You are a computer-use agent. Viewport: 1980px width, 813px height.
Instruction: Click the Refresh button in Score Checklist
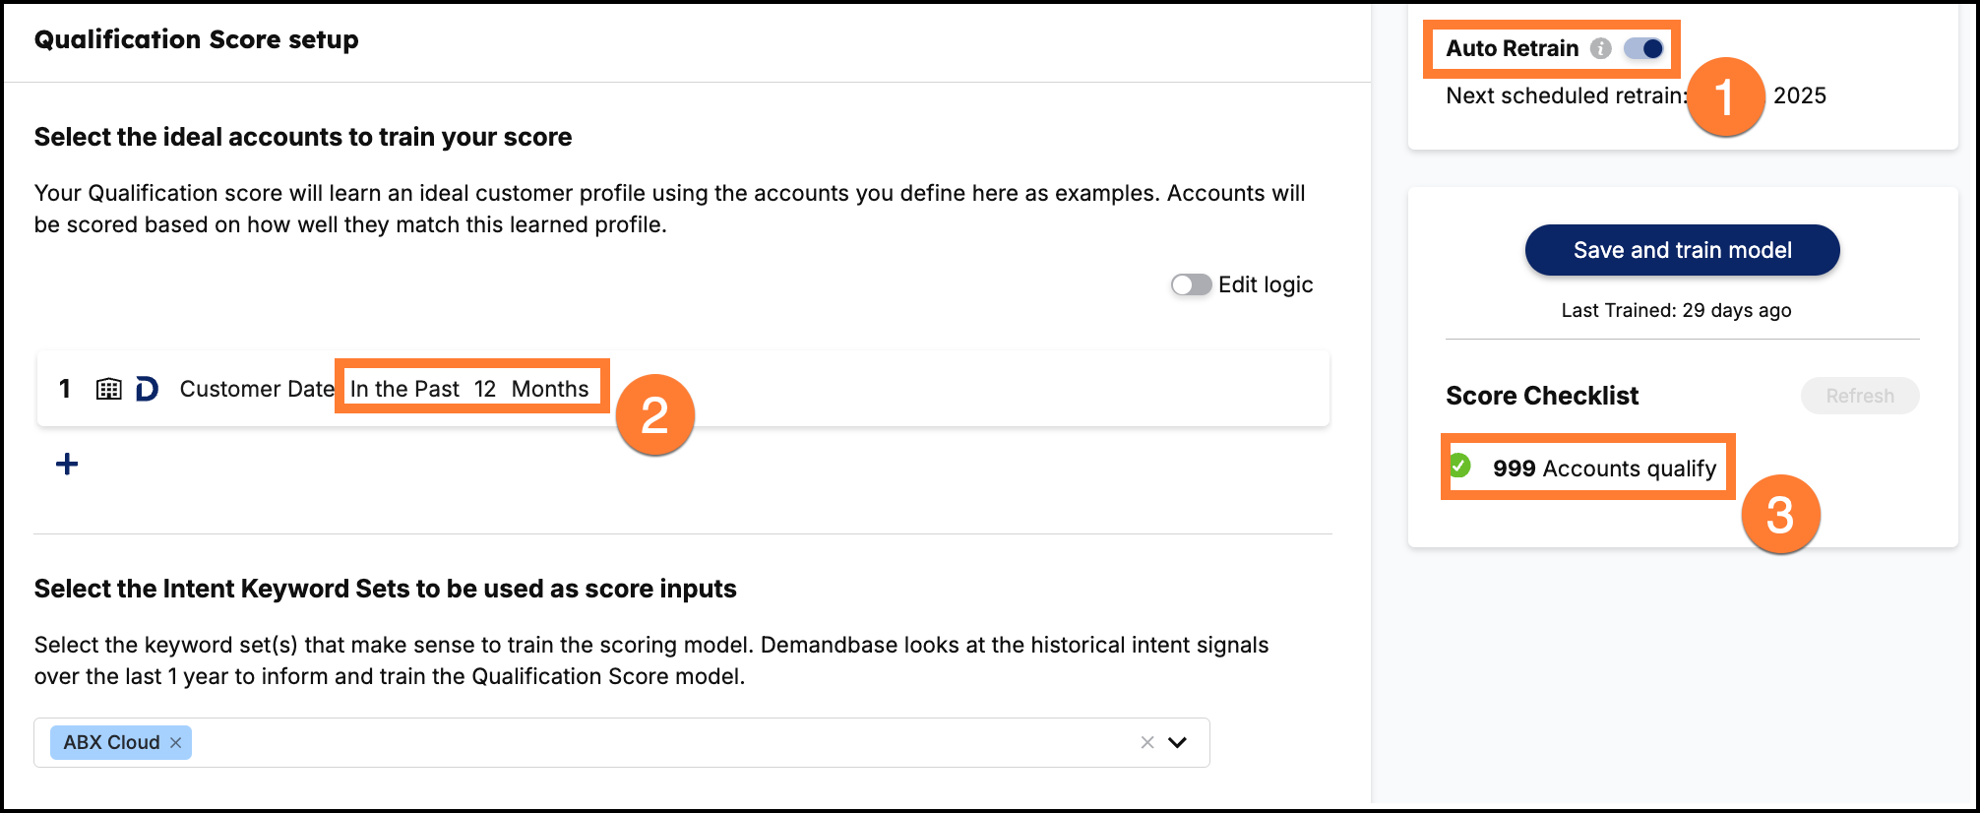(1858, 396)
